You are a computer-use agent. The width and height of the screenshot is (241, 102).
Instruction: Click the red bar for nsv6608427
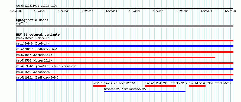pos(125,52)
